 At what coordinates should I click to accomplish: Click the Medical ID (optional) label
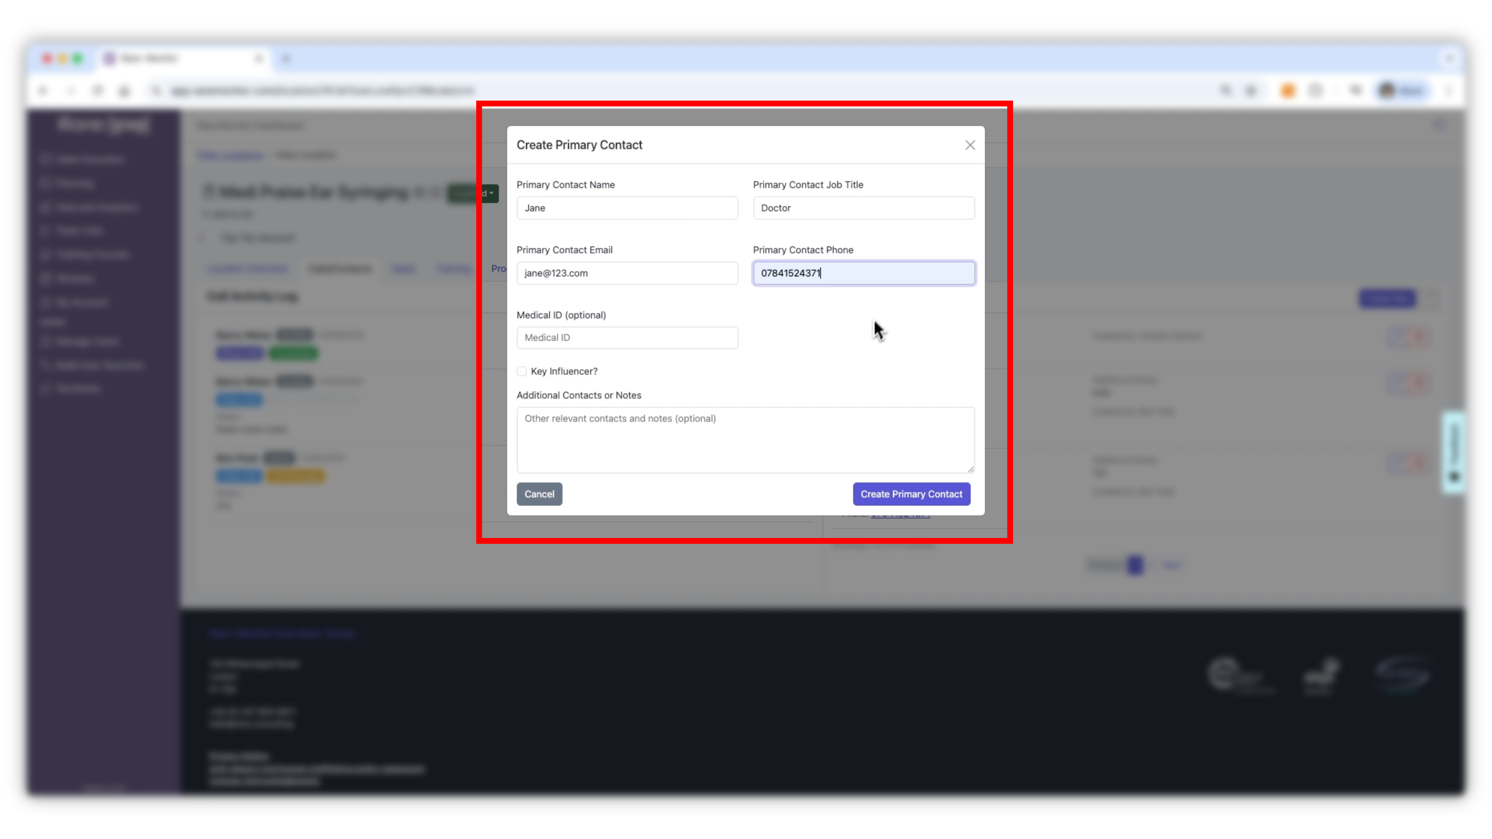[561, 315]
